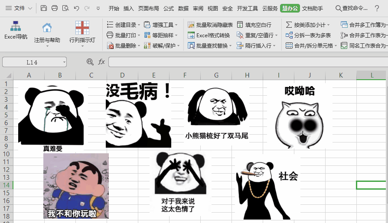
Task: Open the Excel导航 navigation tool
Action: (x=16, y=30)
